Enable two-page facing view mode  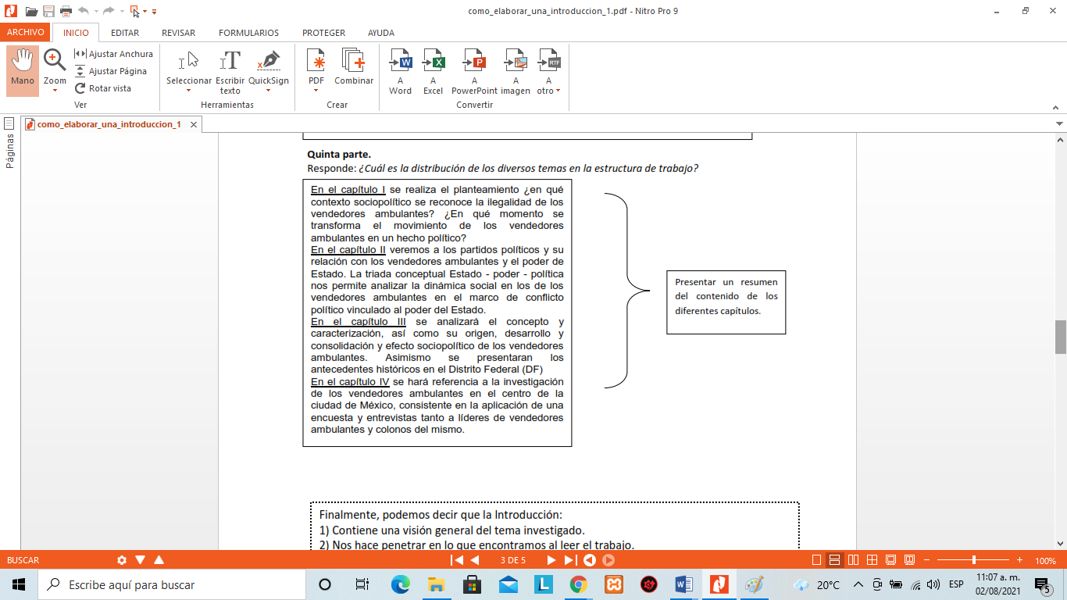point(853,560)
